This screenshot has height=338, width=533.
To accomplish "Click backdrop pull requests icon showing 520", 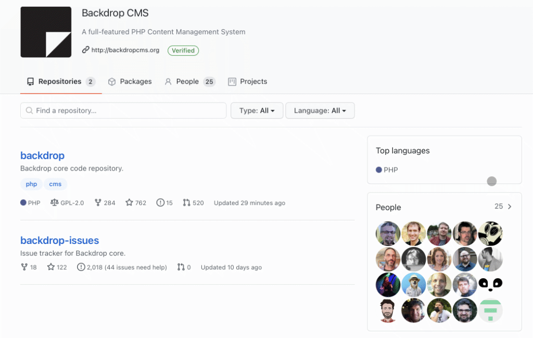I will pos(186,202).
